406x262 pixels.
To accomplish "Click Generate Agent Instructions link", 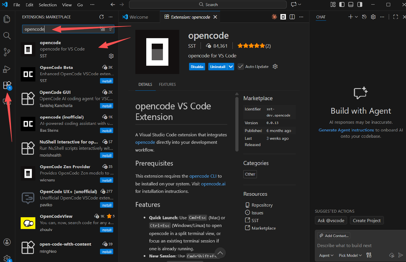I will click(x=346, y=130).
